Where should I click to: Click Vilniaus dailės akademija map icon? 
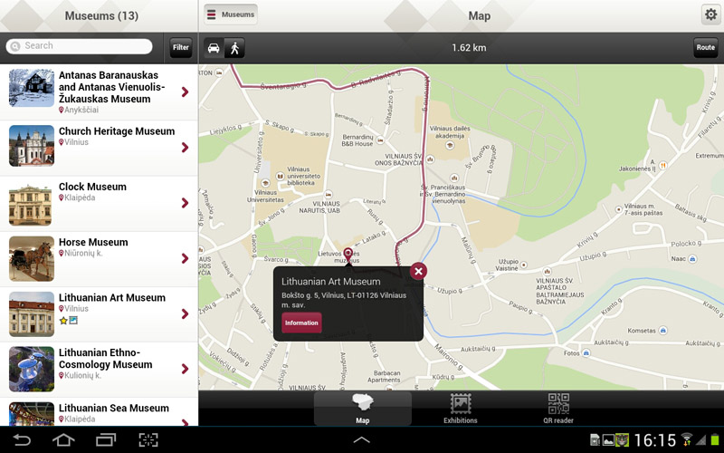pyautogui.click(x=449, y=146)
